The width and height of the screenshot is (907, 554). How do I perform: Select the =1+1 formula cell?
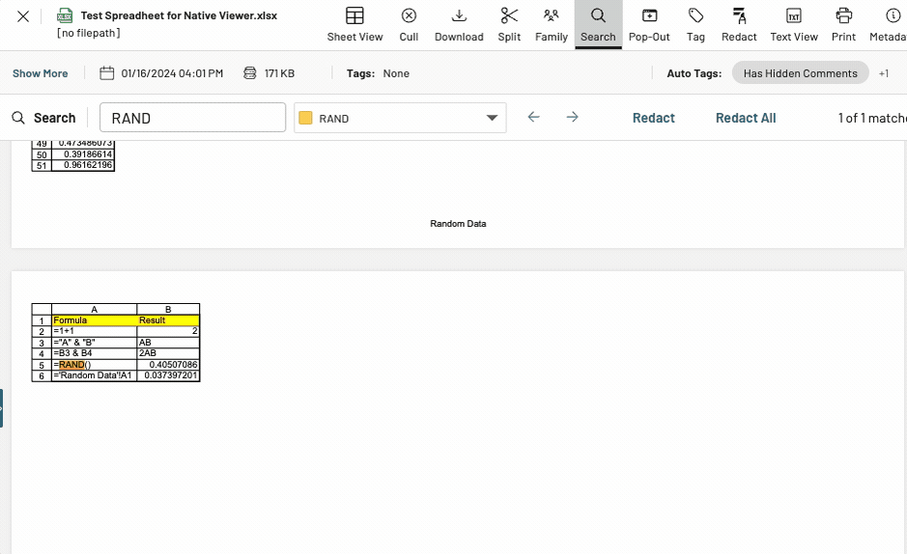[x=95, y=331]
